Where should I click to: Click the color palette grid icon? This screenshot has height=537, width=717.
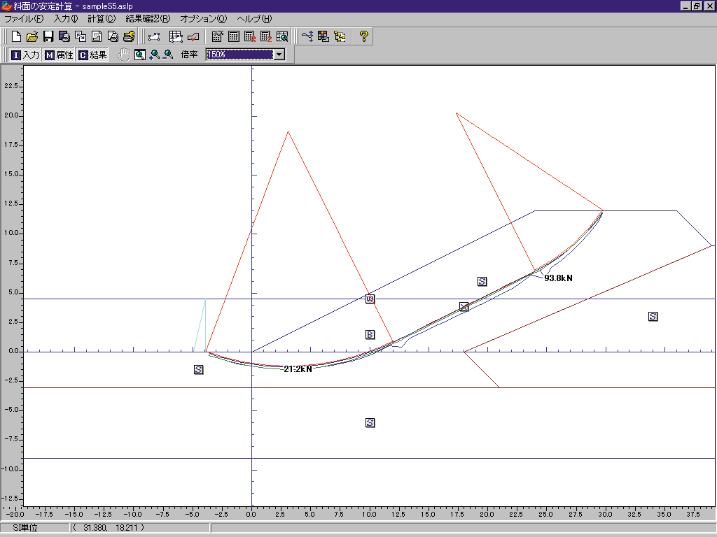[323, 36]
